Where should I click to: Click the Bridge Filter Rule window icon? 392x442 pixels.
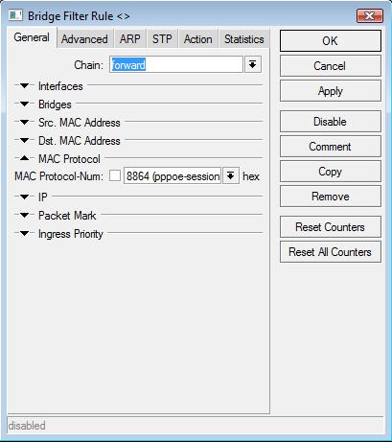[x=15, y=15]
